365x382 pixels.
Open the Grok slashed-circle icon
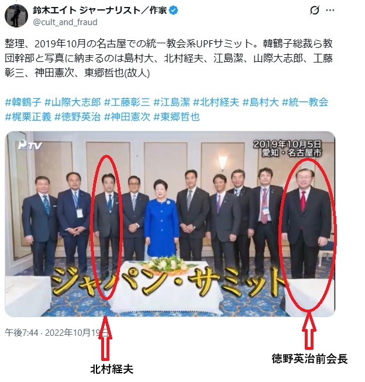point(315,11)
